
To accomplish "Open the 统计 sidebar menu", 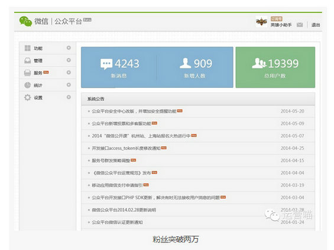I will pyautogui.click(x=47, y=85).
